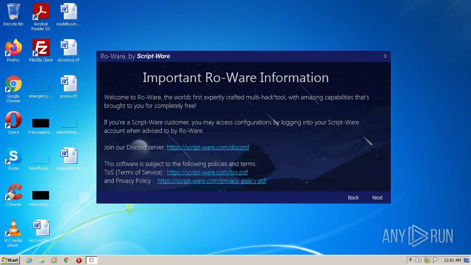Open the modelbuyin Word document icon

tap(68, 15)
